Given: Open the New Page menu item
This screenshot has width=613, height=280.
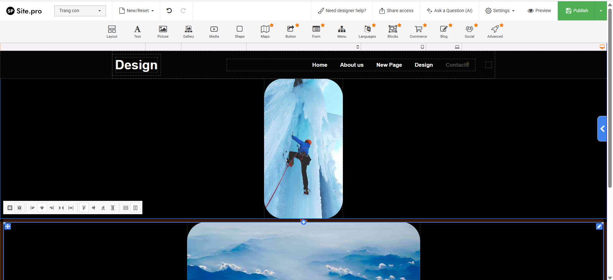Looking at the screenshot, I should pos(389,65).
